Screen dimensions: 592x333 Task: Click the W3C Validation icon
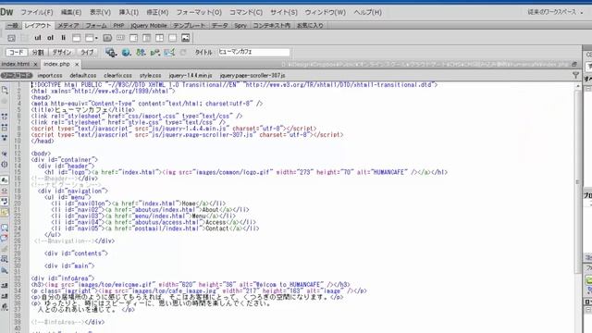[154, 52]
